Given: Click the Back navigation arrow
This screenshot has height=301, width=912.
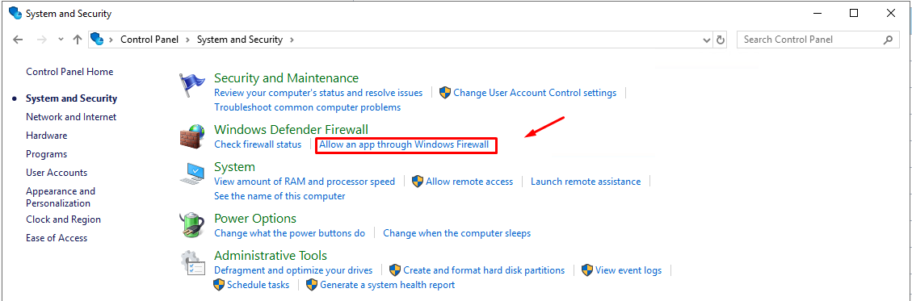Looking at the screenshot, I should 18,40.
